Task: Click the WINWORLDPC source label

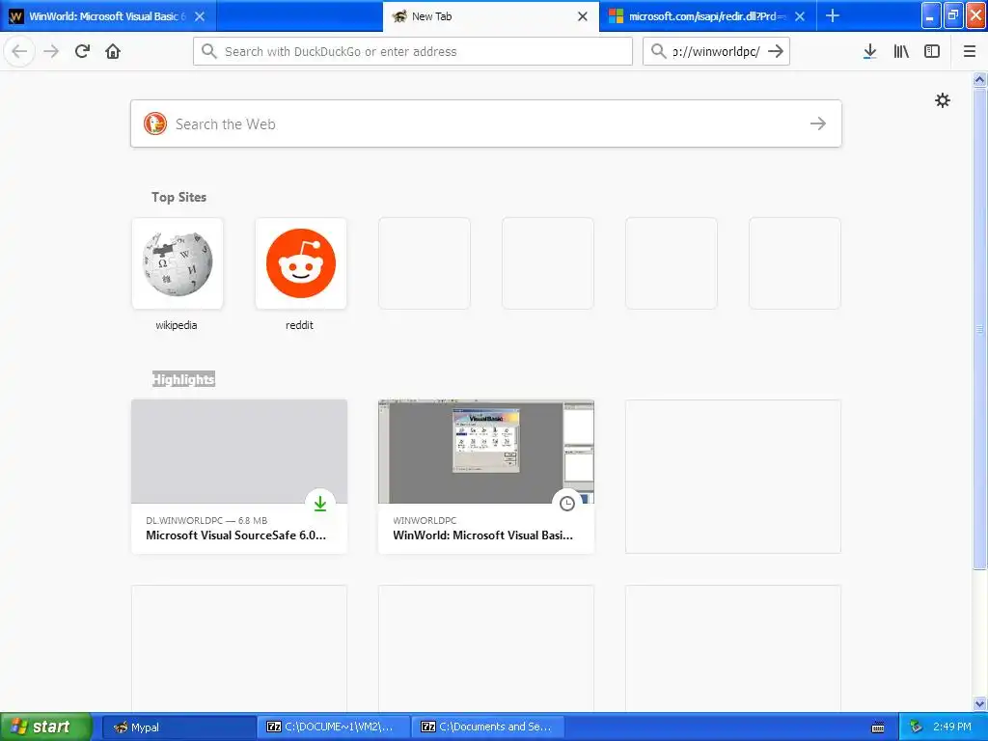Action: 425,520
